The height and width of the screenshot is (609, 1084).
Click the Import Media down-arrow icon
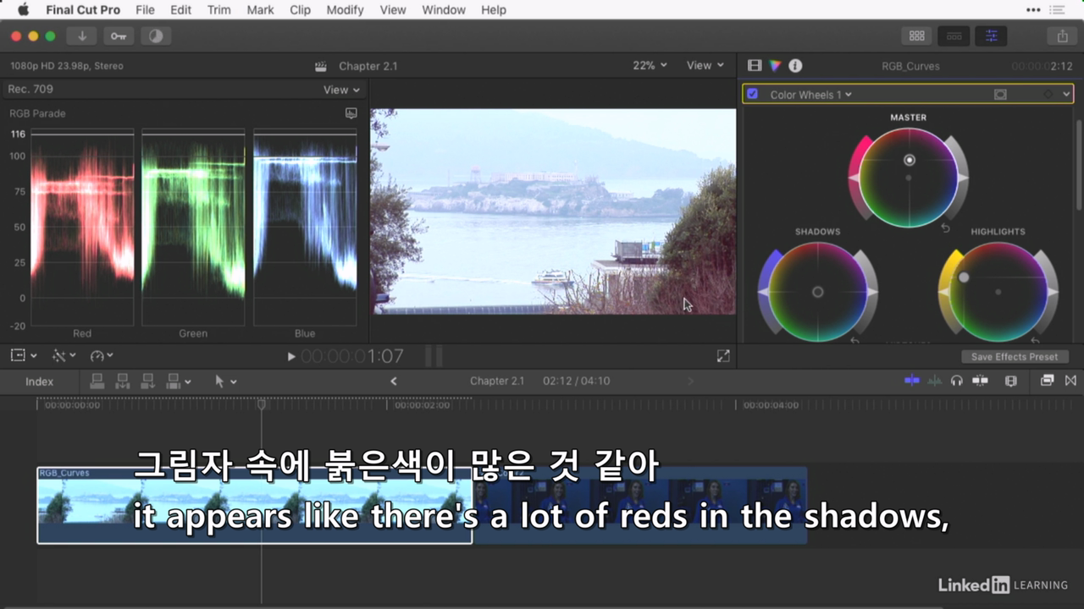pyautogui.click(x=82, y=36)
